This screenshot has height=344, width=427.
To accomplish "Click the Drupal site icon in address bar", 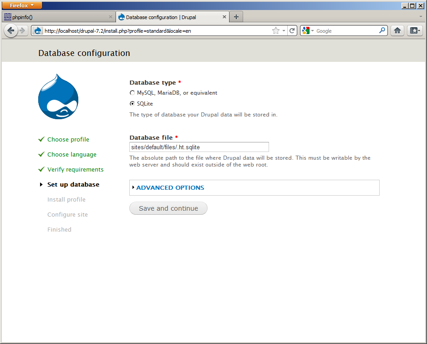I will (38, 31).
